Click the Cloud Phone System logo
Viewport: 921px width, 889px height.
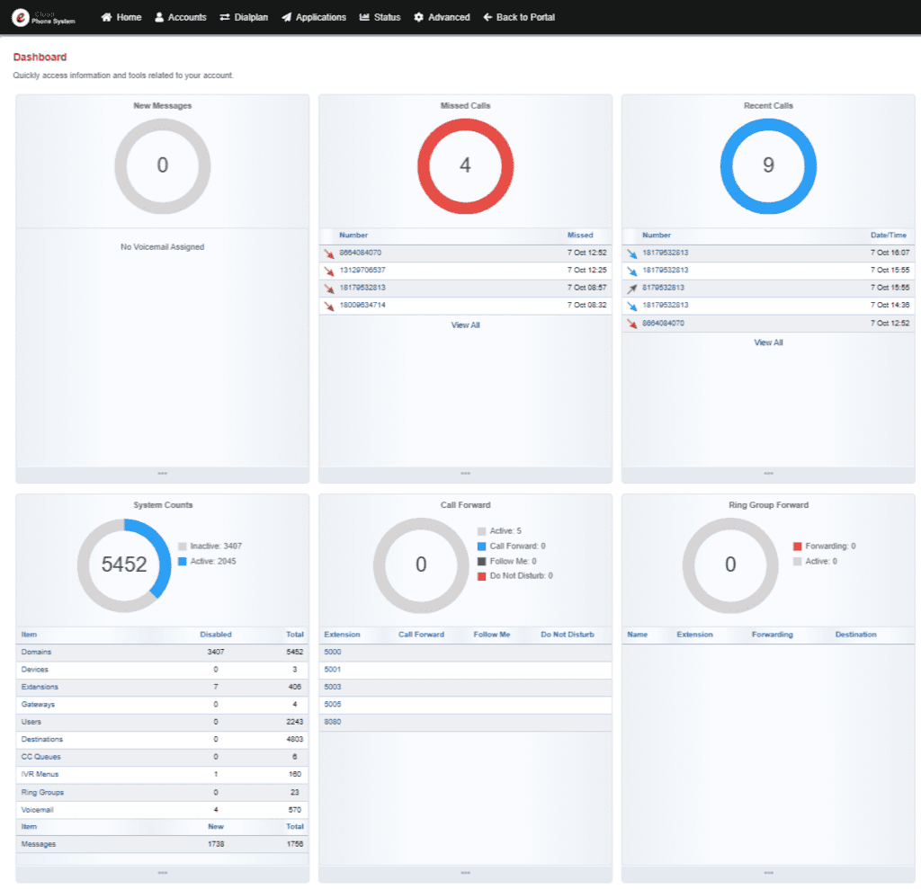(42, 17)
